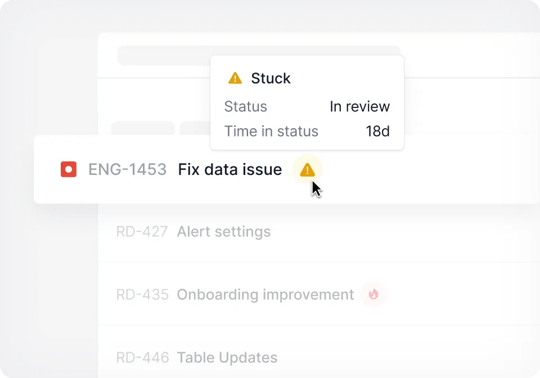
Task: Click the In review status value
Action: click(x=359, y=107)
